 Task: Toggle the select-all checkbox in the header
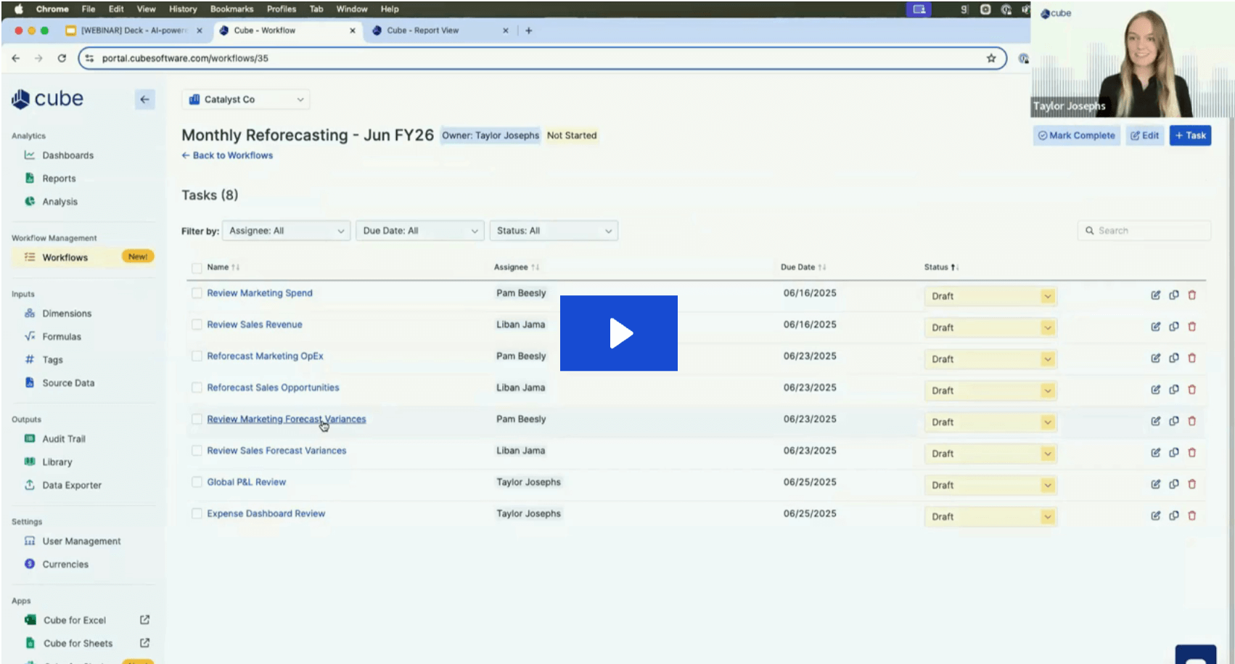coord(197,268)
